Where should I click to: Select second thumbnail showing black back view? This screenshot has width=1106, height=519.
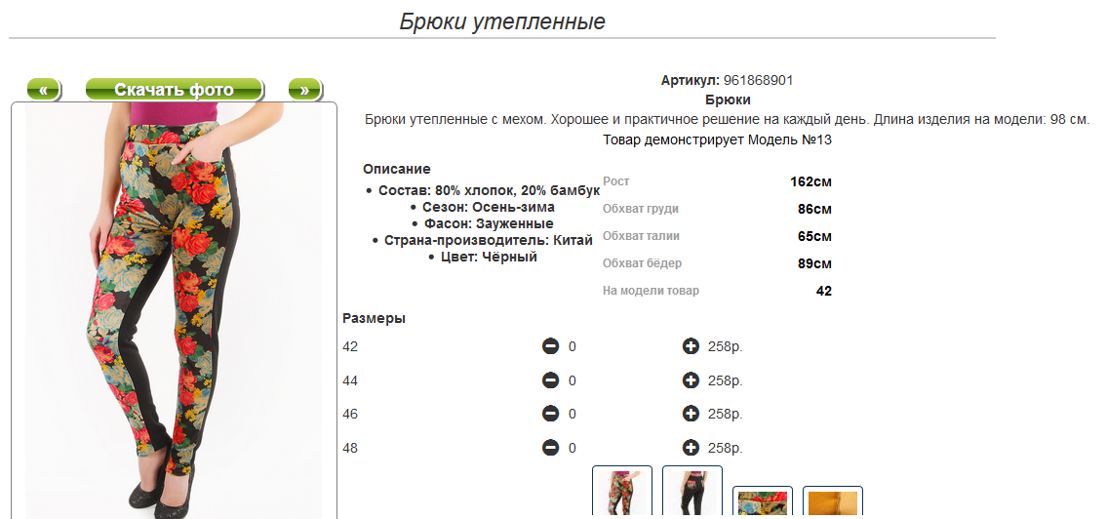[x=692, y=493]
